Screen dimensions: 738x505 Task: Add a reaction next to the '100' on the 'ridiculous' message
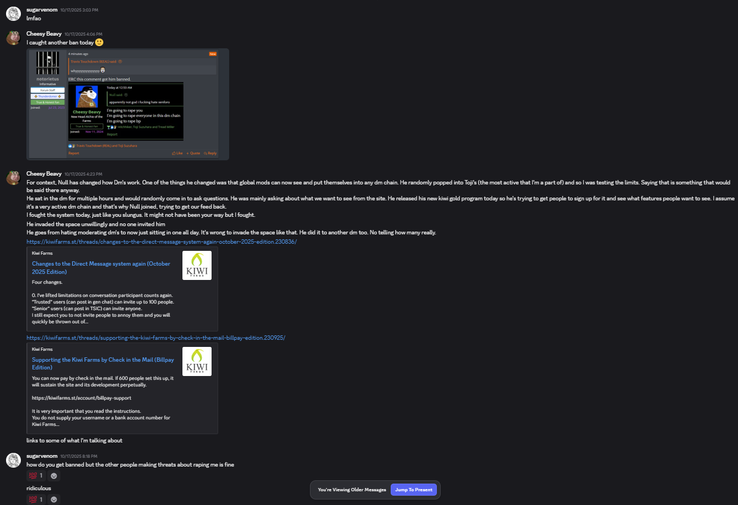pos(54,500)
